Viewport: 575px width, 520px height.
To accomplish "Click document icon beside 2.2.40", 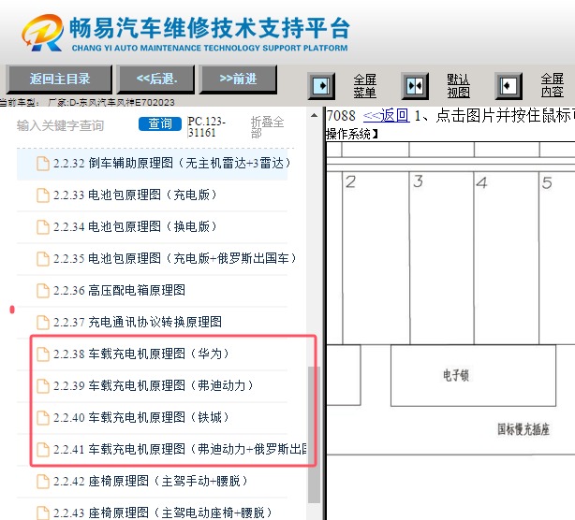I will 43,418.
